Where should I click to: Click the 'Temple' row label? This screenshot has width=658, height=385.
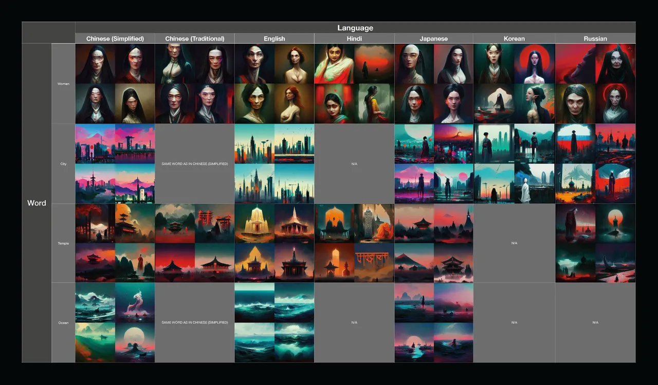pyautogui.click(x=63, y=243)
